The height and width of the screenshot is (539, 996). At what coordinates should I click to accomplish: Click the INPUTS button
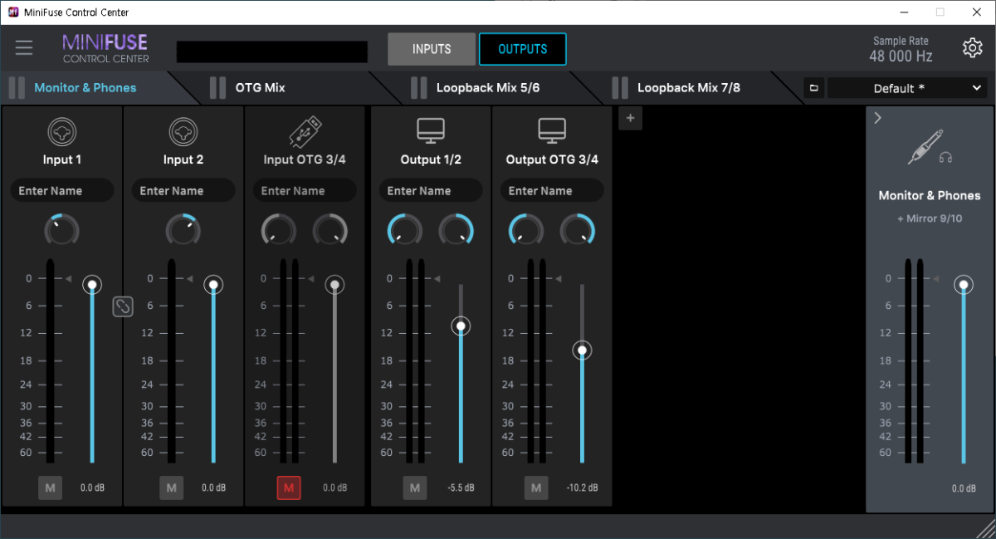click(x=432, y=49)
